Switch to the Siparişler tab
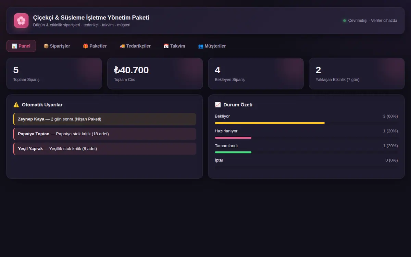The width and height of the screenshot is (411, 257). point(57,46)
